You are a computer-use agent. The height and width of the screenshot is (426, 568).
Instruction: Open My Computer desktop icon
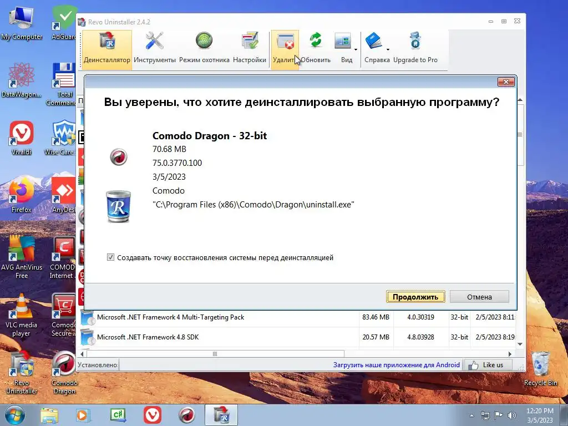[x=22, y=23]
